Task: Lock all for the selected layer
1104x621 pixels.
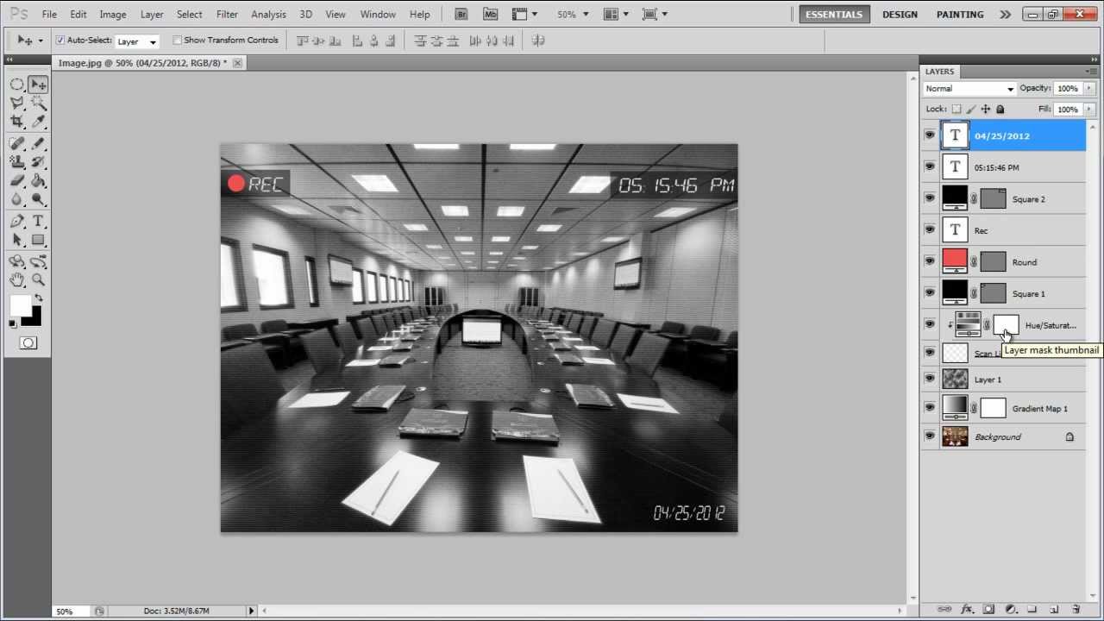Action: pyautogui.click(x=1000, y=110)
